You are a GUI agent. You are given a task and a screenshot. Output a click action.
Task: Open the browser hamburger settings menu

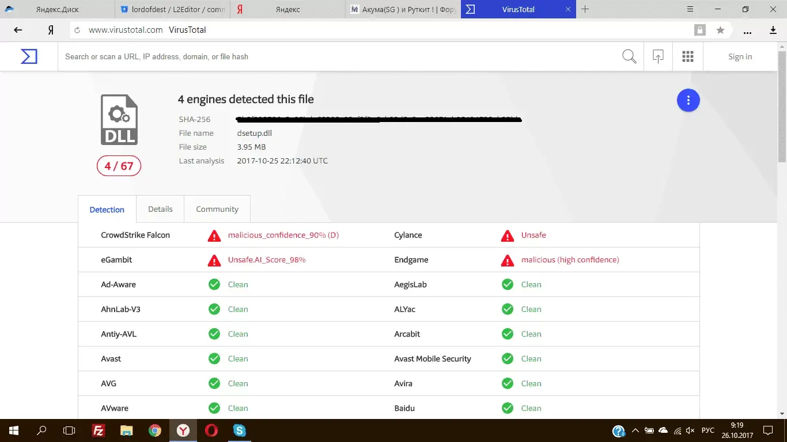pos(690,9)
